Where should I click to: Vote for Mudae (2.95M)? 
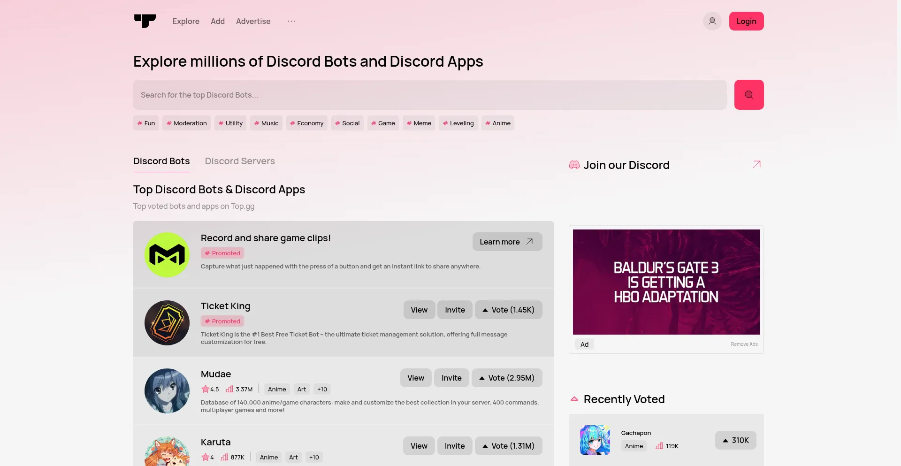coord(507,378)
